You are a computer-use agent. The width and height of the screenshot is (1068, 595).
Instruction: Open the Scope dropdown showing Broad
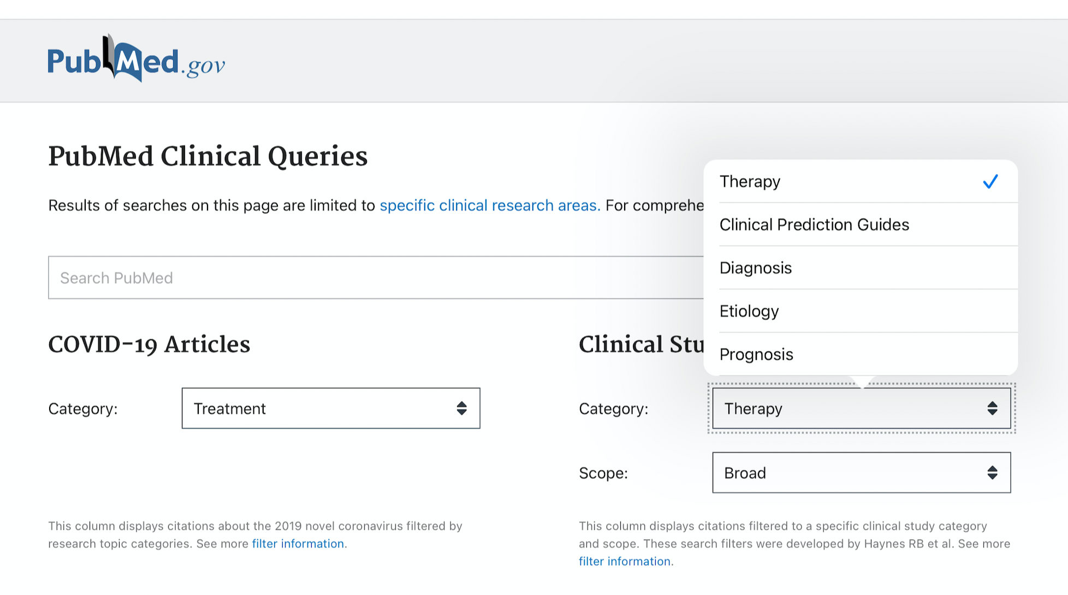pos(862,473)
